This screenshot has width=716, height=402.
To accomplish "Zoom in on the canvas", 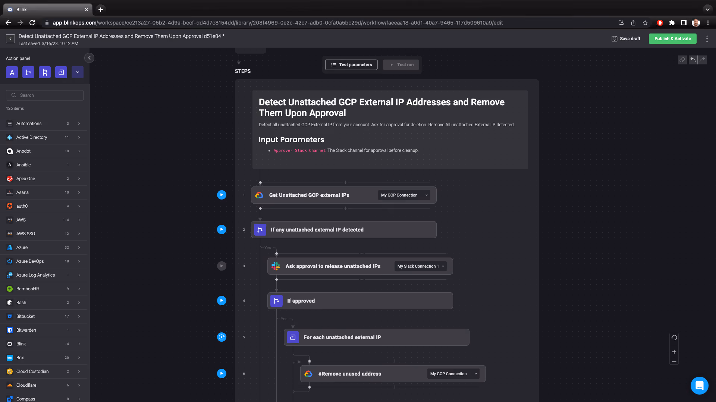I will coord(674,352).
